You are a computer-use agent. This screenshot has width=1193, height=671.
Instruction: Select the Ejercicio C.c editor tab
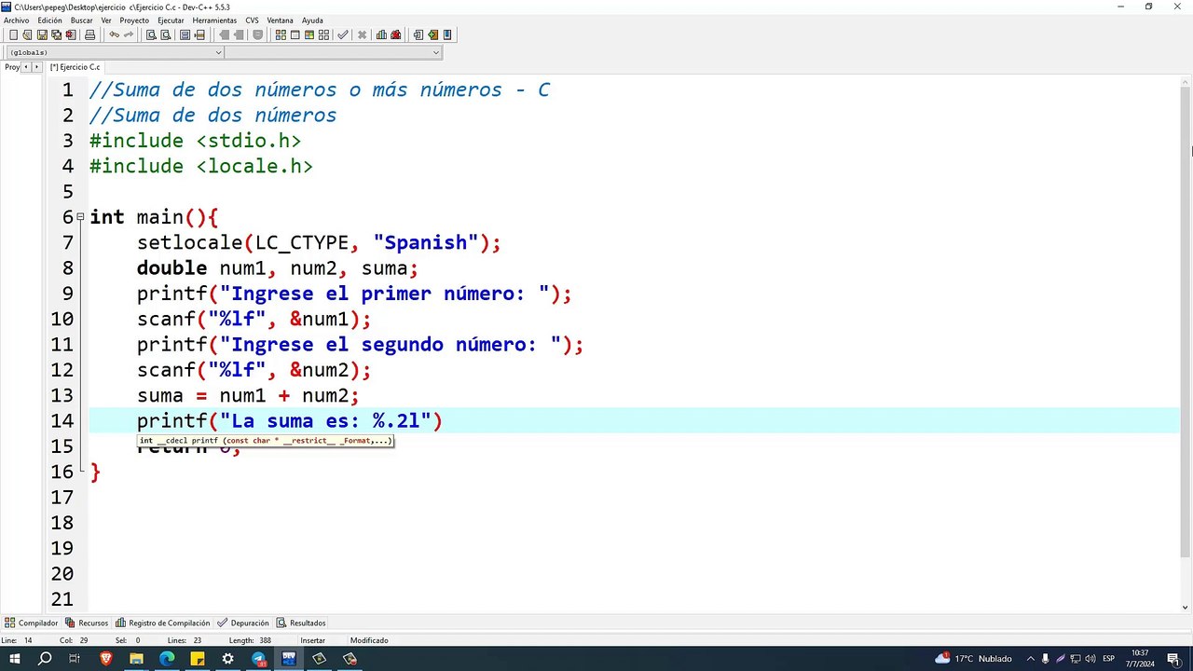[75, 67]
